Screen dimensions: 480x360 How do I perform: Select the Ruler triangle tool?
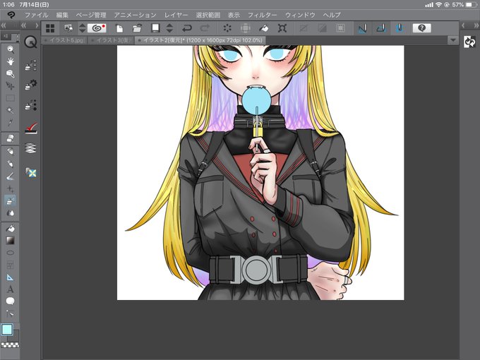pos(11,277)
